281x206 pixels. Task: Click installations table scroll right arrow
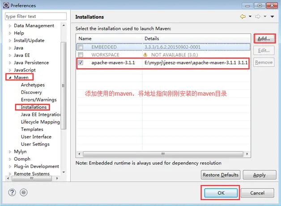click(x=247, y=154)
